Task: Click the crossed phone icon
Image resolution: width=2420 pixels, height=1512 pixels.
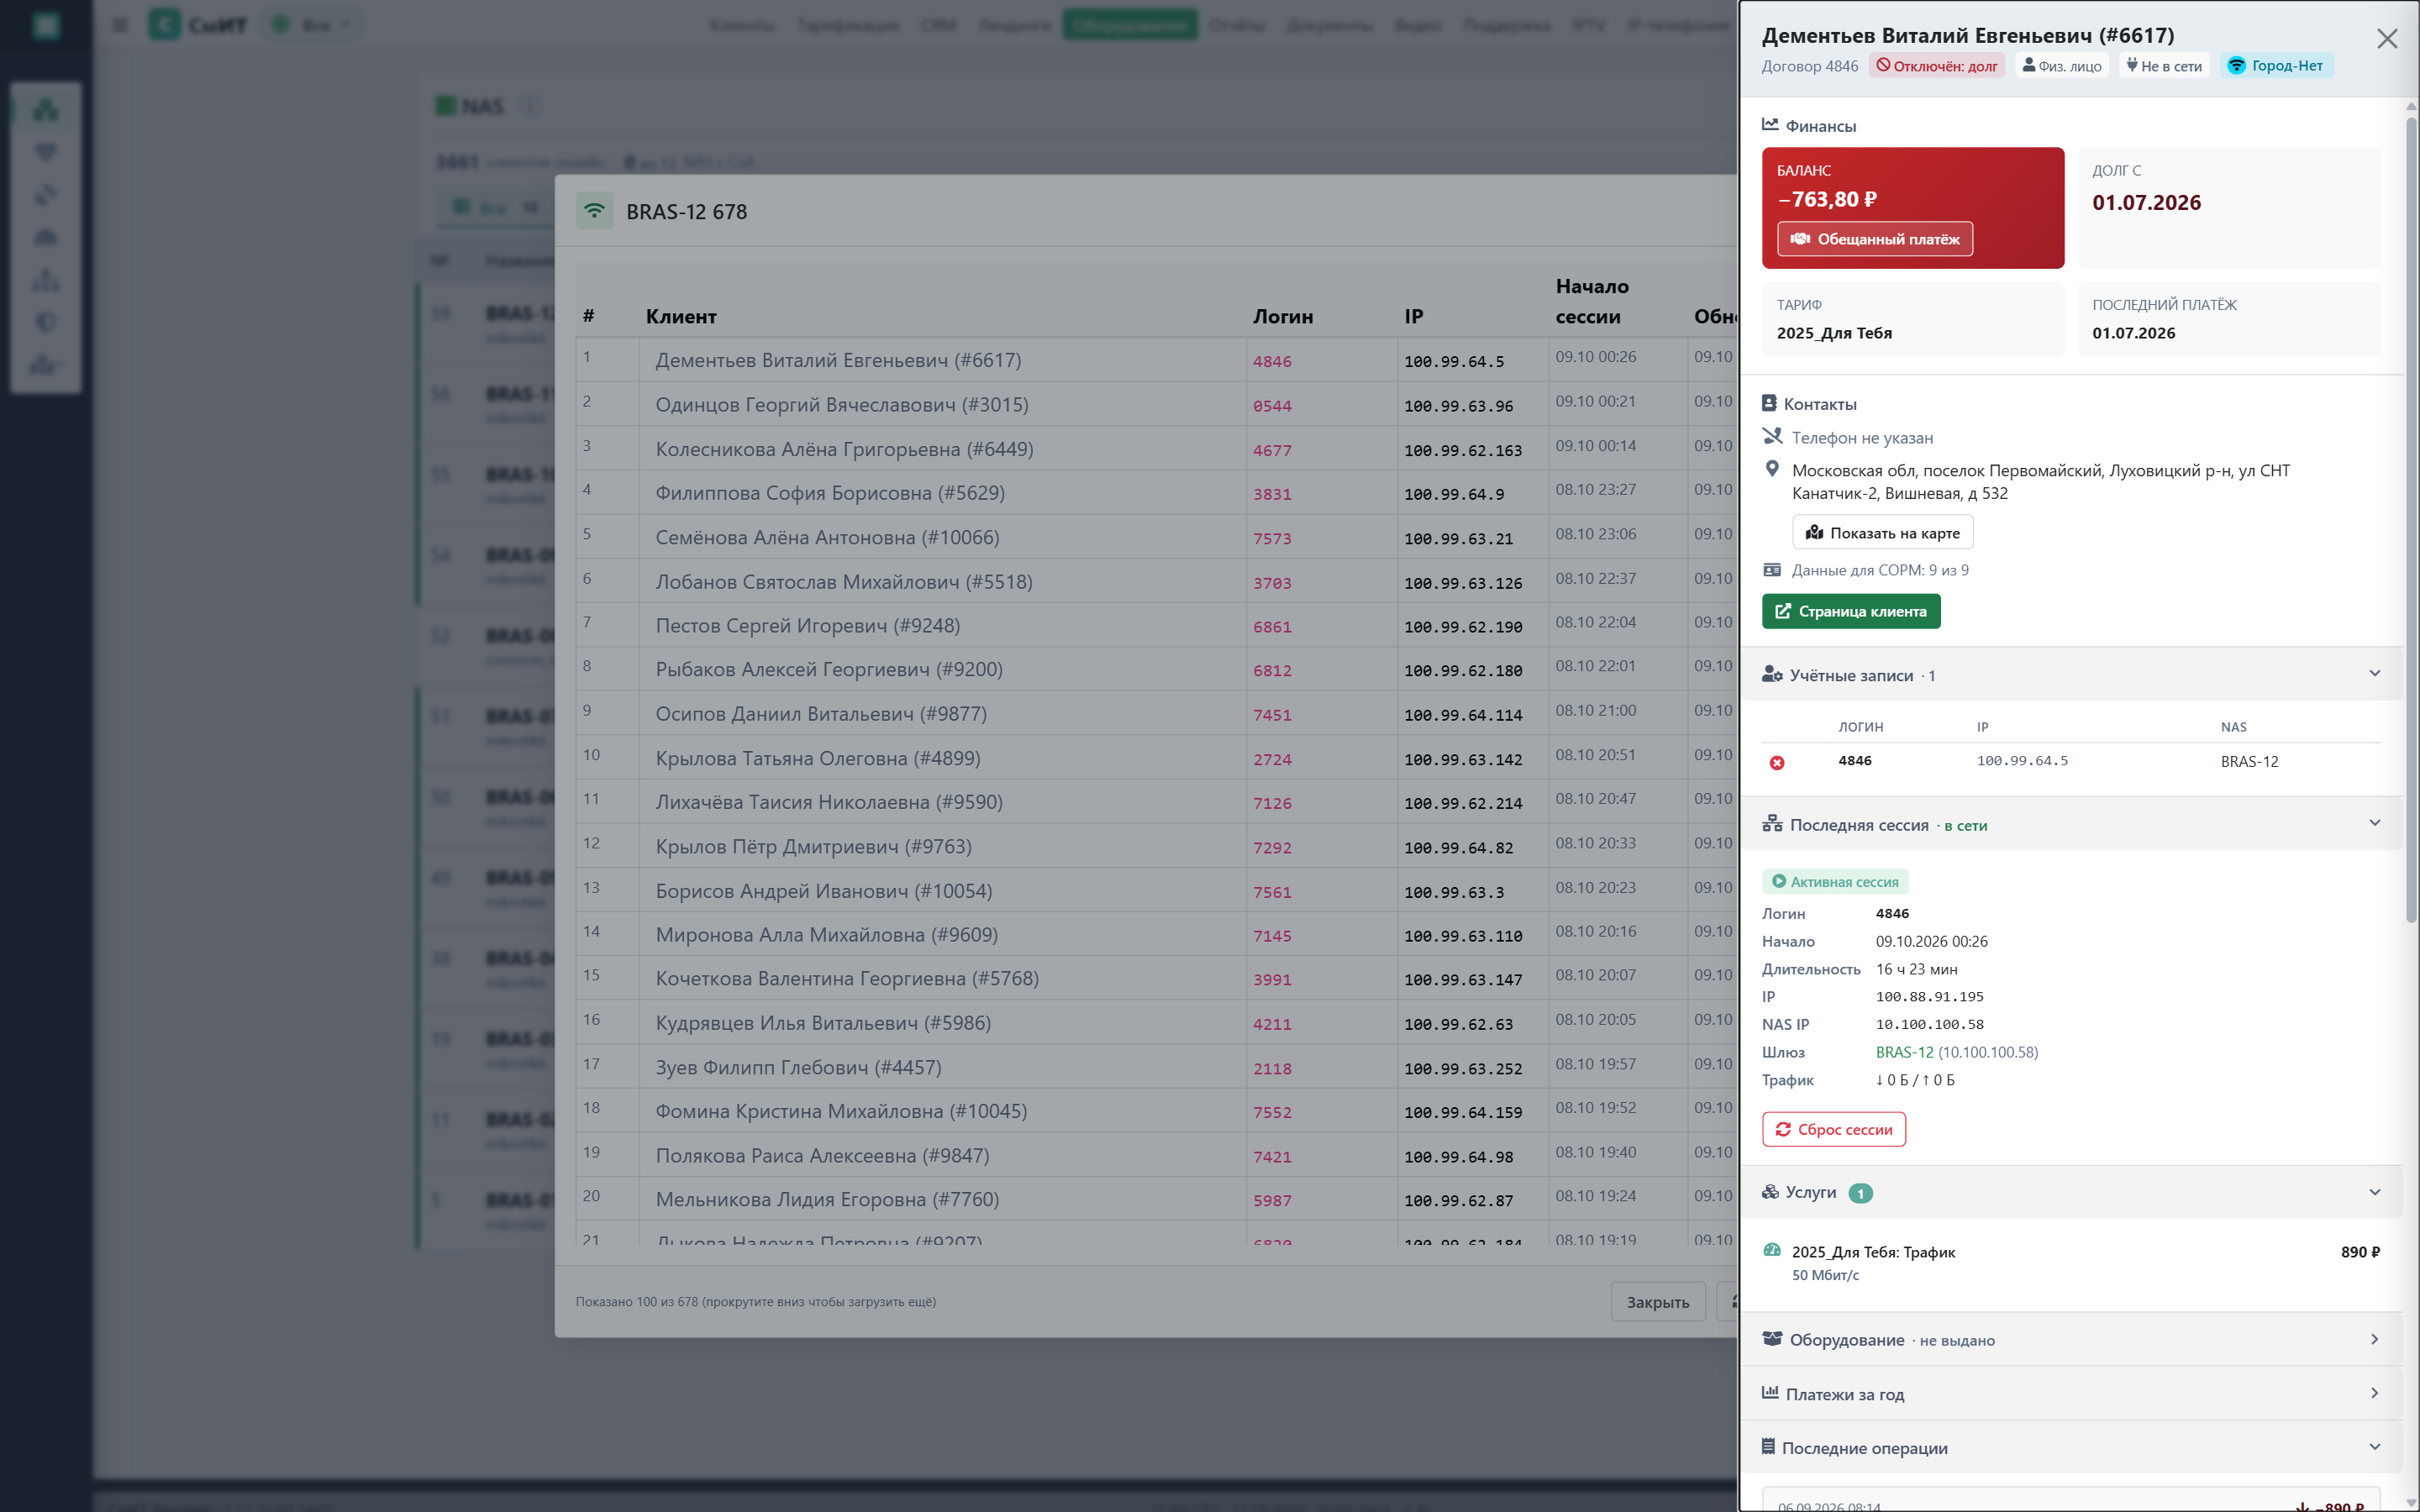Action: pyautogui.click(x=1772, y=437)
